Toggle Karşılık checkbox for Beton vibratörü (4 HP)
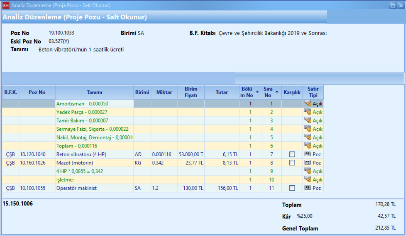The image size is (406, 236). (292, 154)
